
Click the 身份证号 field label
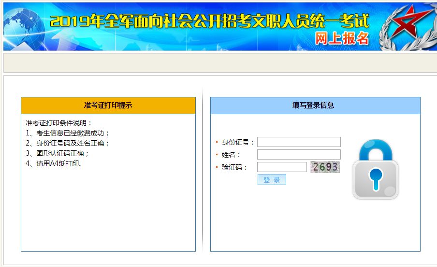(238, 142)
